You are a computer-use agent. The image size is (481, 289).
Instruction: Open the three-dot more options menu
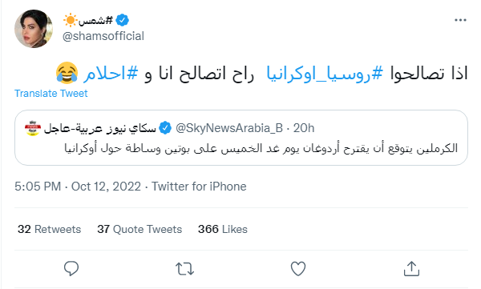(460, 20)
